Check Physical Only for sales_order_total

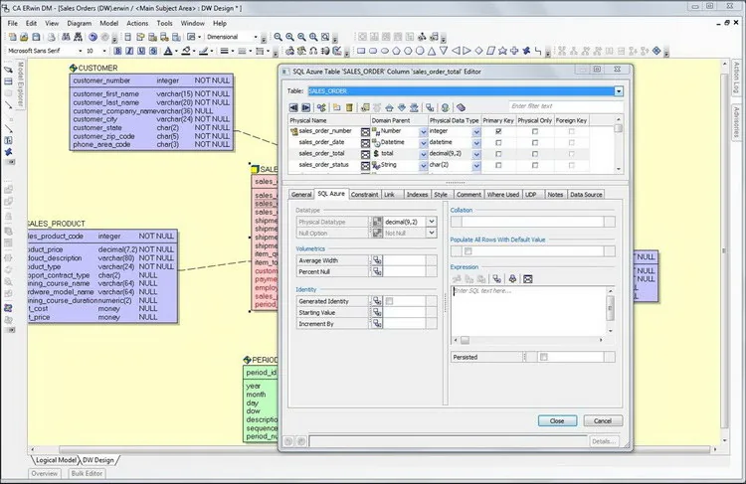535,154
